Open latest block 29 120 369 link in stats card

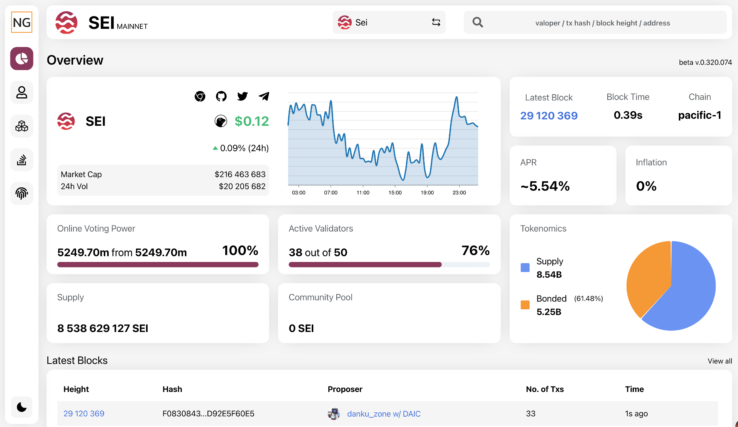pyautogui.click(x=549, y=115)
